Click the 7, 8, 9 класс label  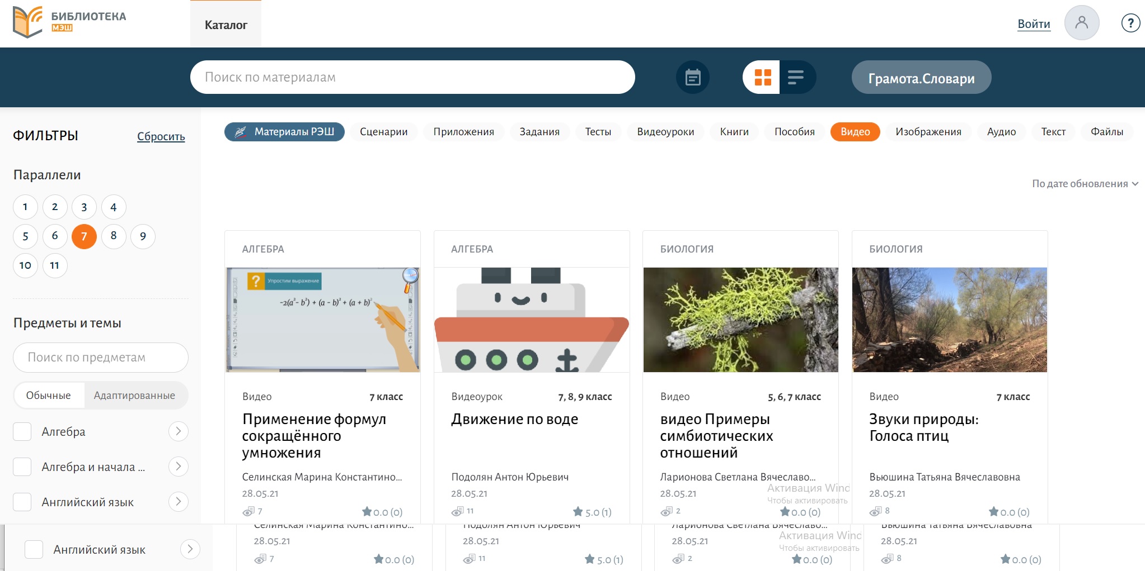tap(585, 397)
